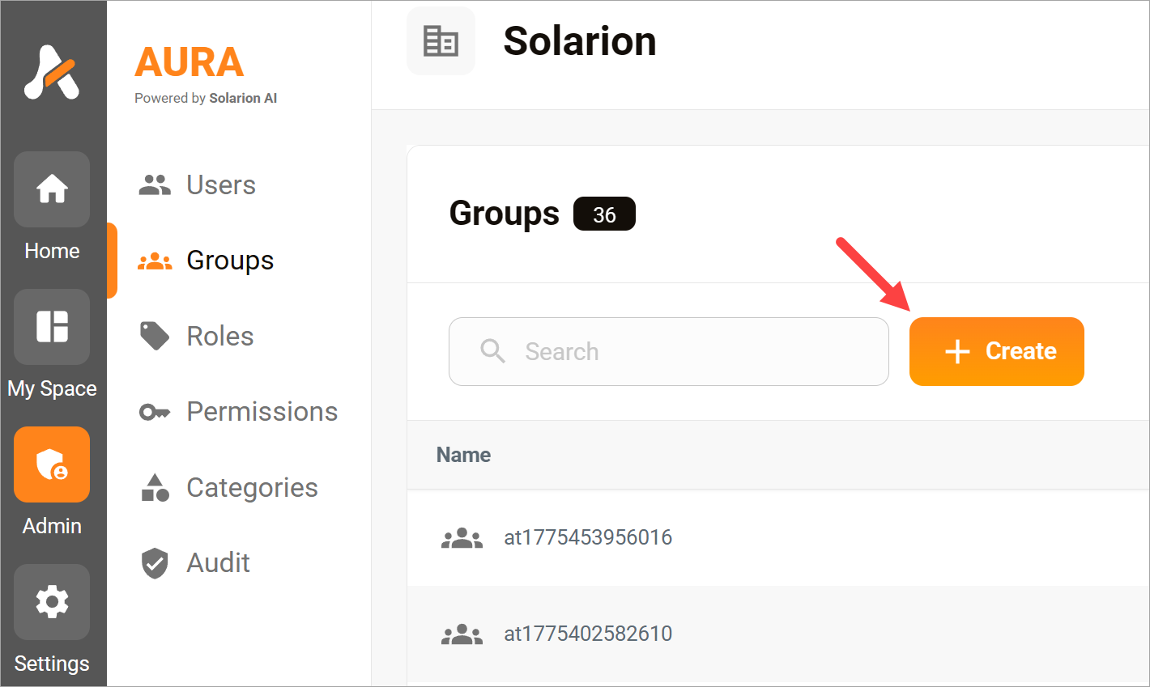Click the Categories shapes icon
Image resolution: width=1150 pixels, height=687 pixels.
pos(155,487)
